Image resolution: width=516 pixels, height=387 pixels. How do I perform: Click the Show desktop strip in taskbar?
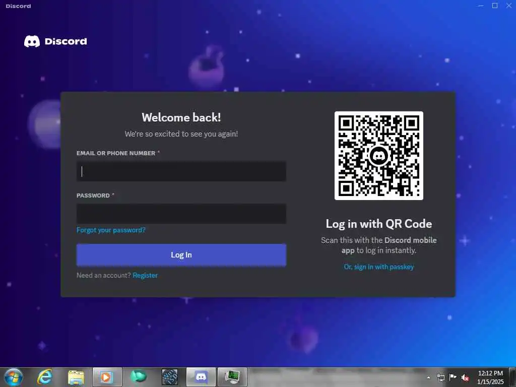coord(512,377)
